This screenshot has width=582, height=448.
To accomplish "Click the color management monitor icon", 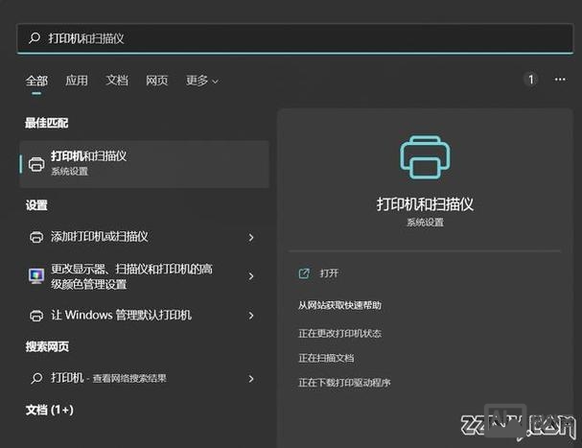I will click(36, 276).
